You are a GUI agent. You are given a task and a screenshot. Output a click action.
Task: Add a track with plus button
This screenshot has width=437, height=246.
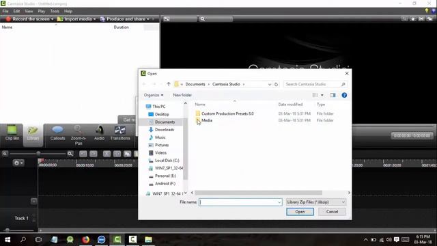click(33, 201)
